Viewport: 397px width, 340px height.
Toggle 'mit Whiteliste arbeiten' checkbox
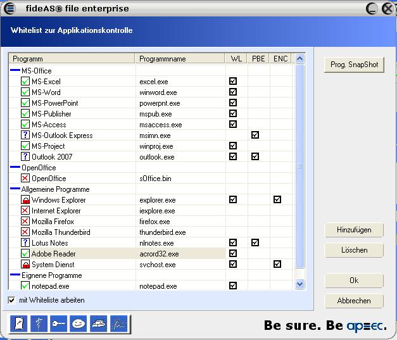point(11,300)
